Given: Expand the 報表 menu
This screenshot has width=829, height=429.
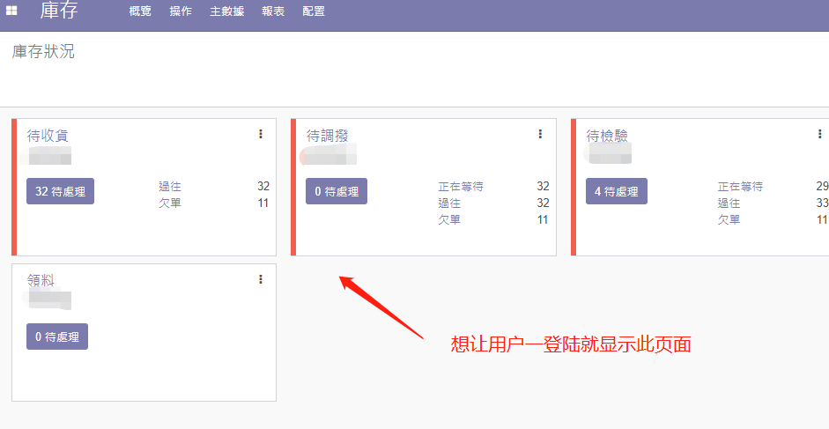Looking at the screenshot, I should [x=273, y=11].
